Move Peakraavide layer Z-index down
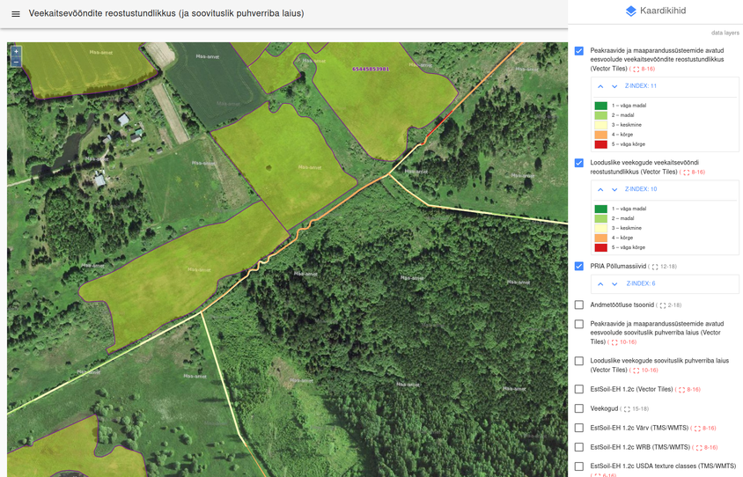The height and width of the screenshot is (477, 743). coord(614,86)
